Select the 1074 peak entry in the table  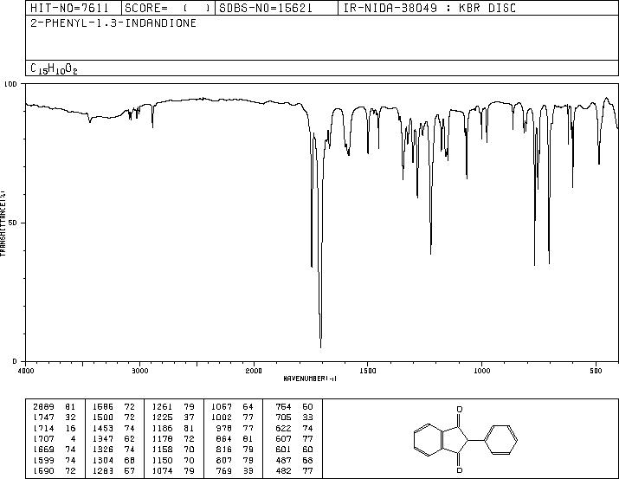coord(173,471)
